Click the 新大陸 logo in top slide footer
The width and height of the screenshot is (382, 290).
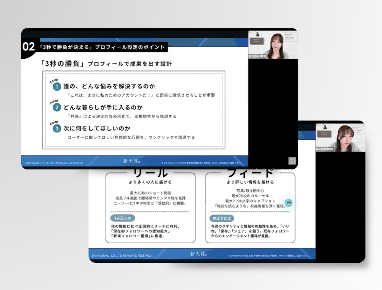[x=132, y=161]
